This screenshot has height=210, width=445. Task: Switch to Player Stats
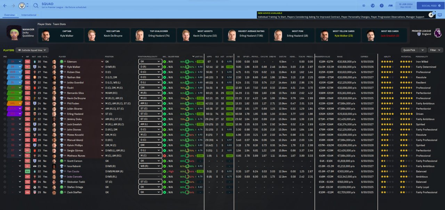44,24
